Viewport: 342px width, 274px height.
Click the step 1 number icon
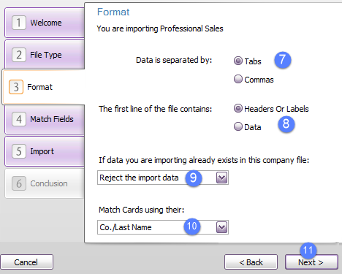point(19,23)
